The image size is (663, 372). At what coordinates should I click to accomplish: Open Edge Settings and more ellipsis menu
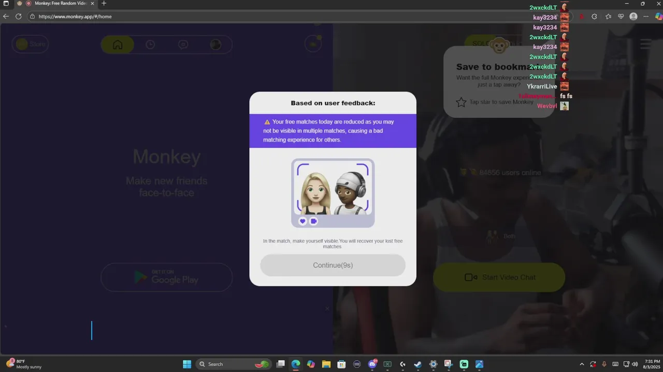646,17
